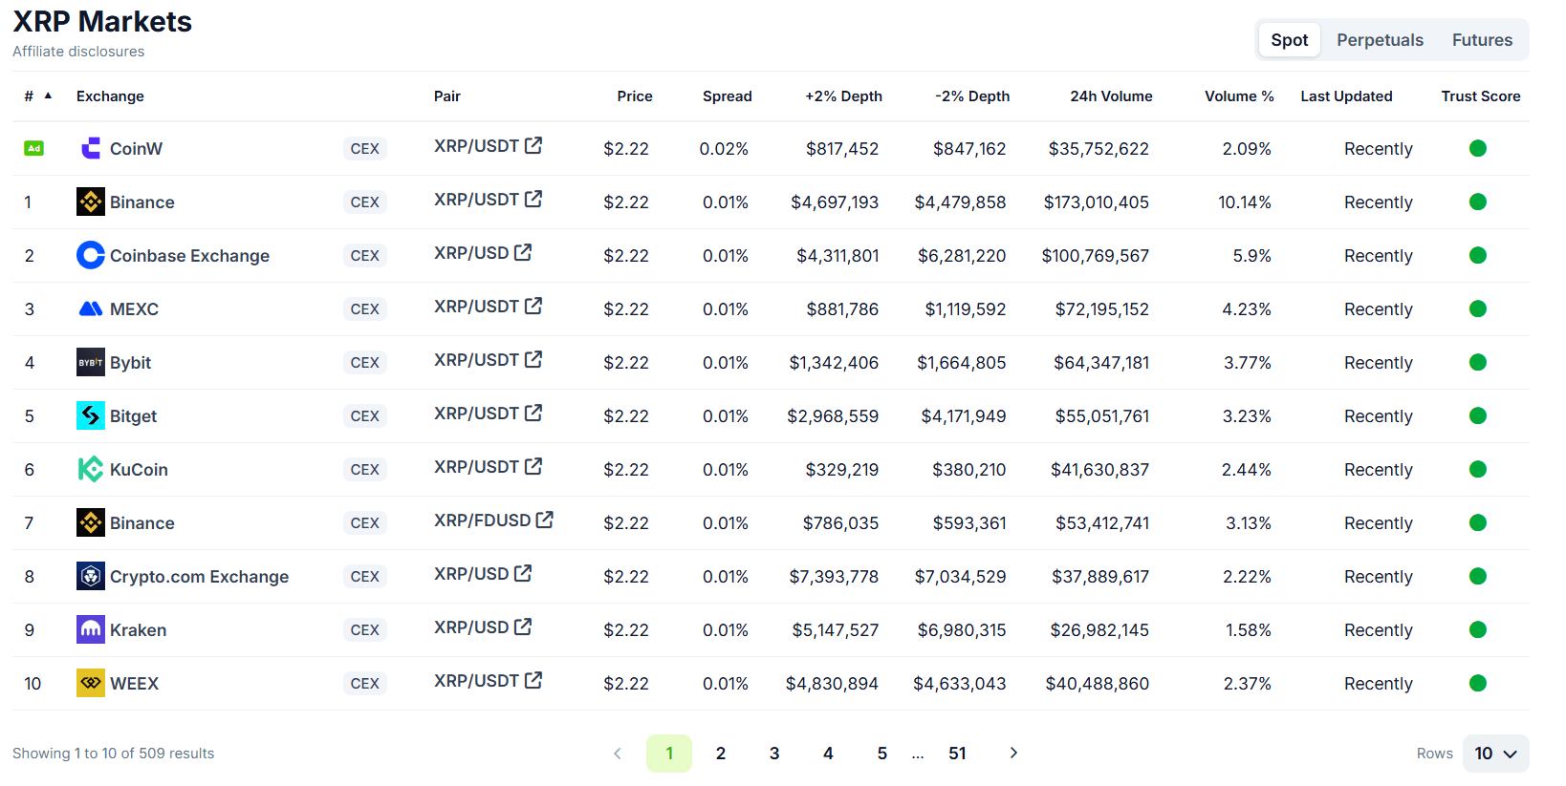
Task: Click the CoinW exchange logo
Action: pyautogui.click(x=91, y=148)
